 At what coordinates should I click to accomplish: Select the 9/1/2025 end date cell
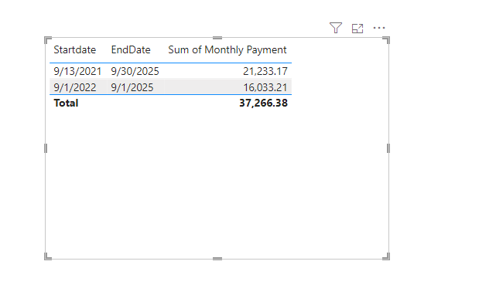132,87
